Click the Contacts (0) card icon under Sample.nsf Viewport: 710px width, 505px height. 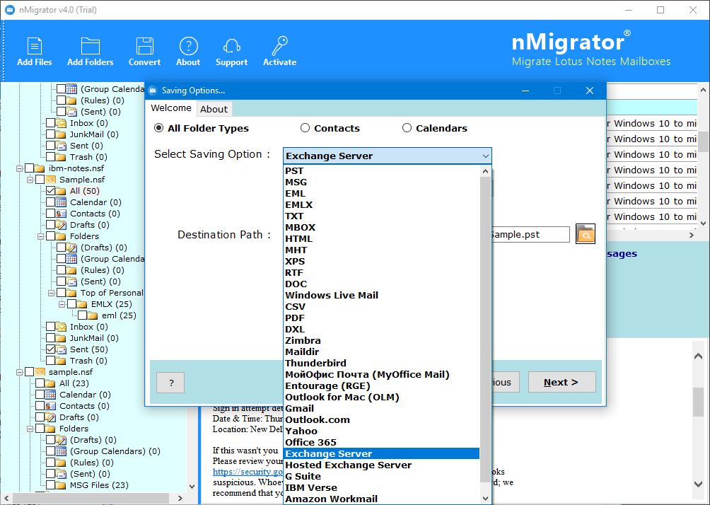click(x=61, y=214)
